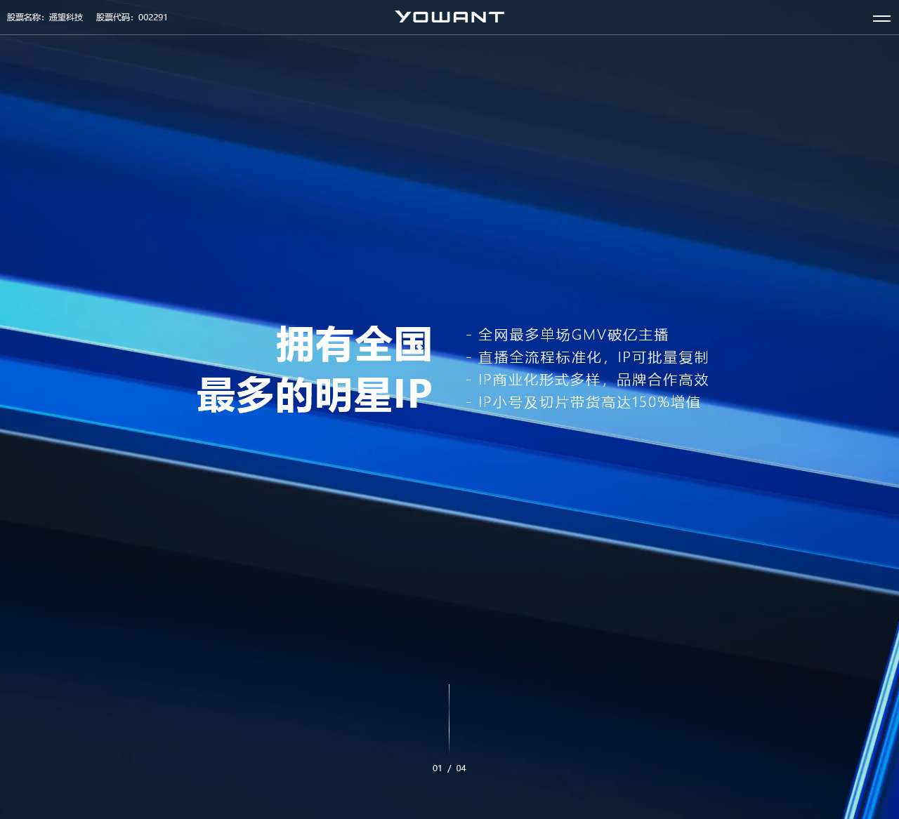Image resolution: width=899 pixels, height=819 pixels.
Task: Click the stock name 遥望科技 text
Action: pyautogui.click(x=66, y=18)
